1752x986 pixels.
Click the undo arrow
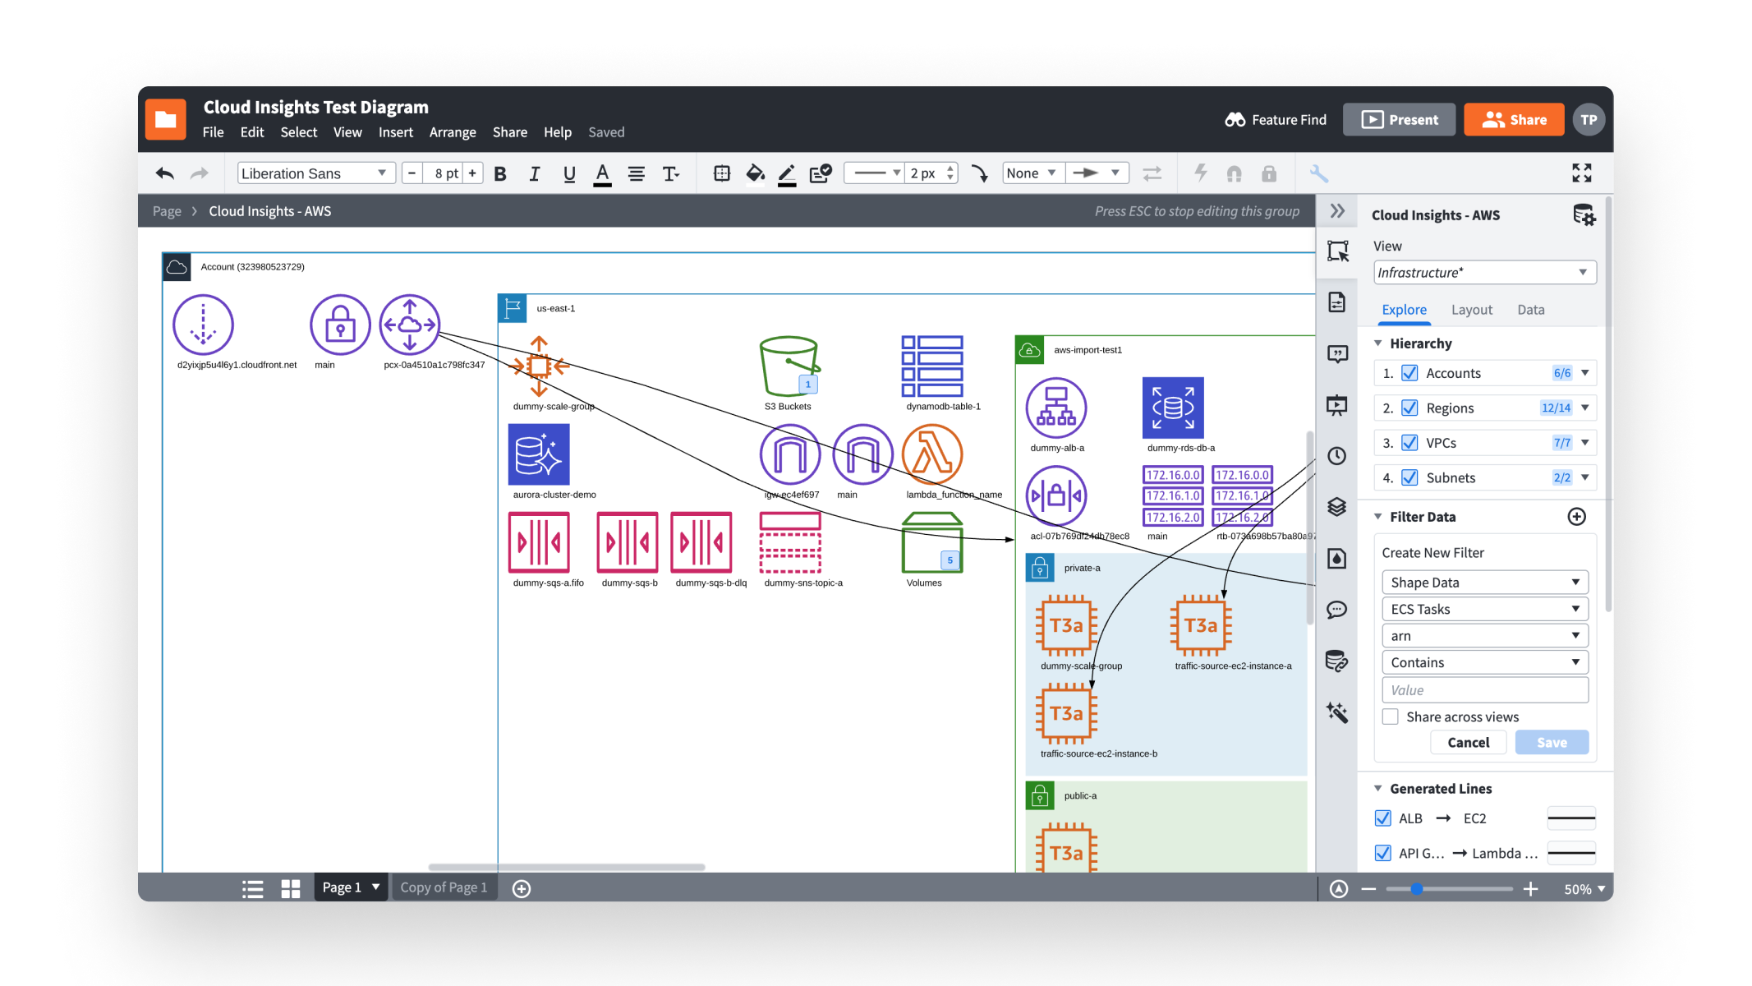164,173
